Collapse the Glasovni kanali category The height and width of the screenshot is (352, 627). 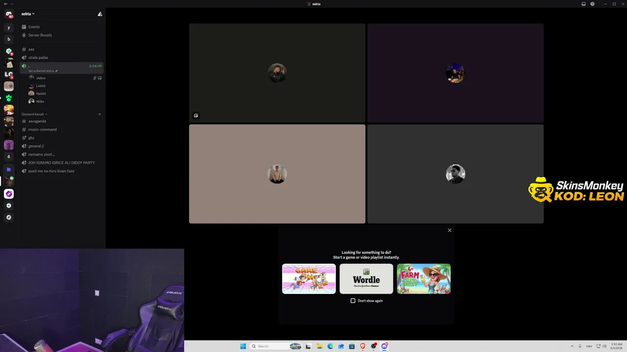point(34,114)
